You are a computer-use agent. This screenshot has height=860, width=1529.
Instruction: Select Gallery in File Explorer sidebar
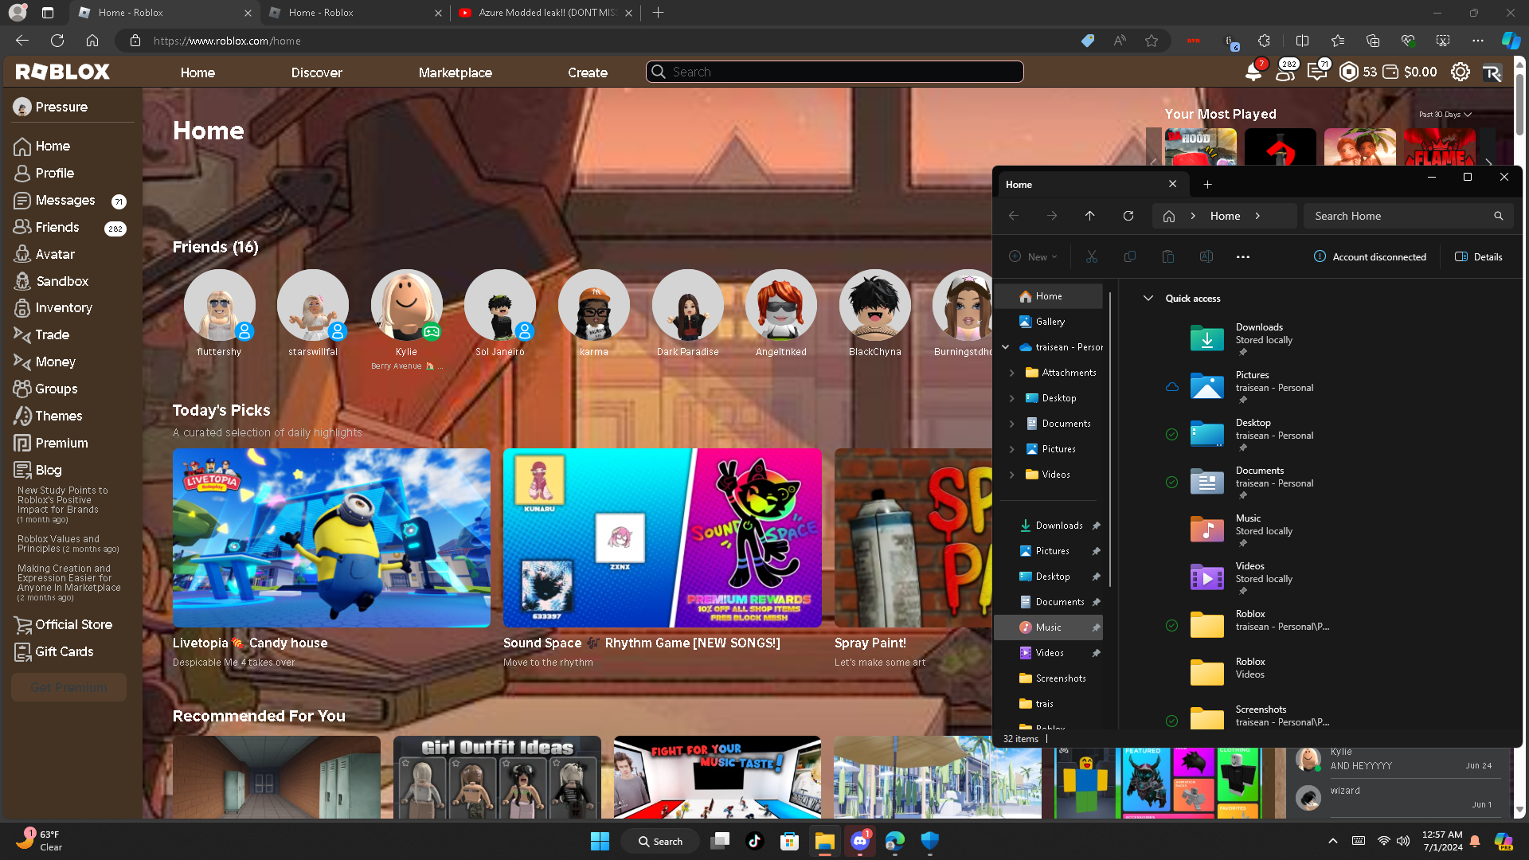[x=1049, y=322]
